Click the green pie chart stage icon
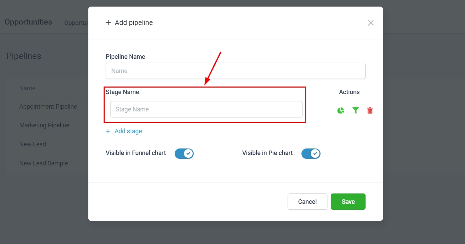 point(341,110)
